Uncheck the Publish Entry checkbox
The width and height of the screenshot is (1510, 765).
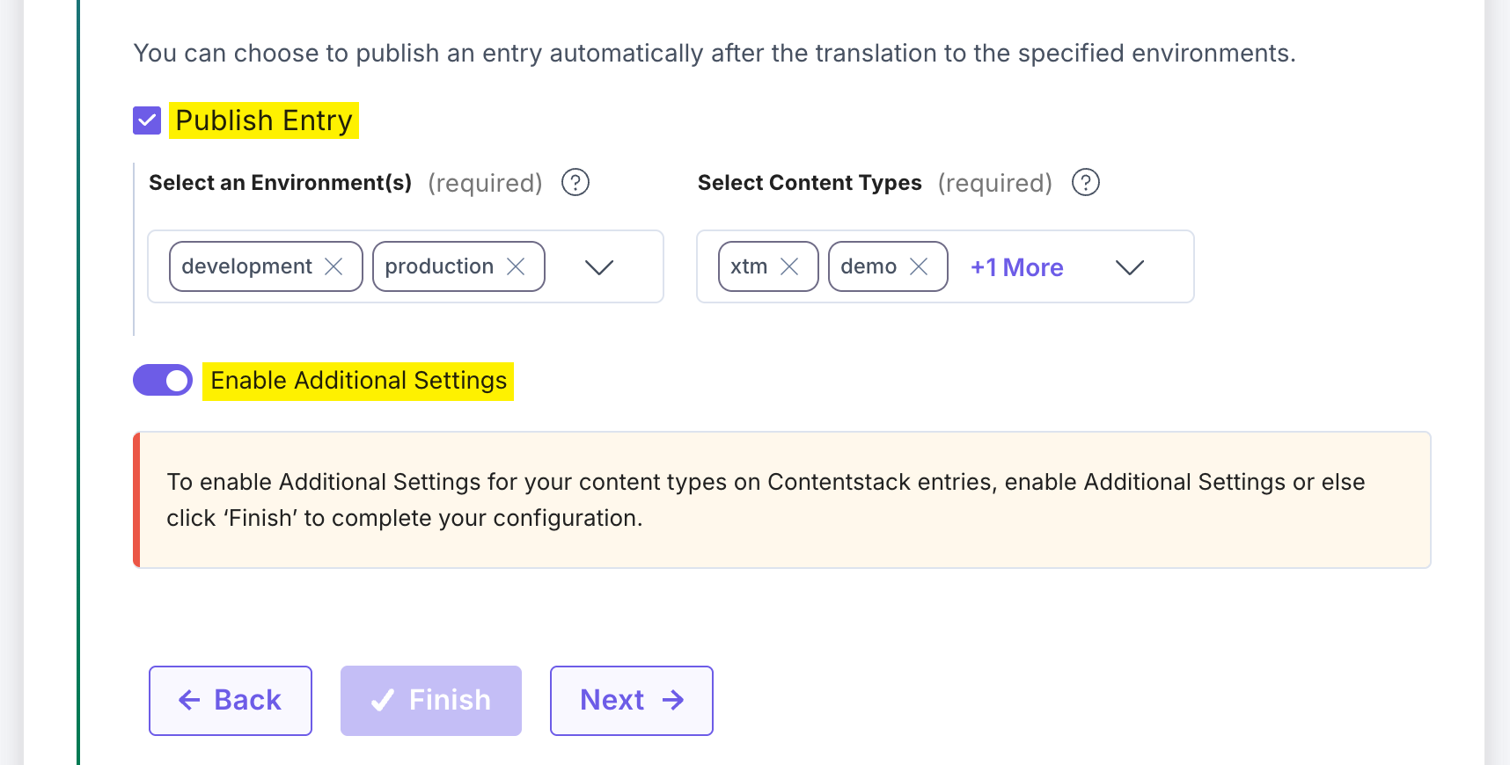[x=146, y=120]
